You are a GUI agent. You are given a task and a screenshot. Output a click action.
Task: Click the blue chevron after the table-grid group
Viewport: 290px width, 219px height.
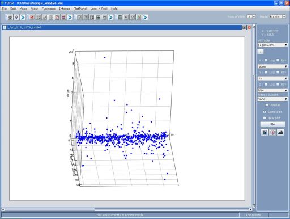[110, 18]
